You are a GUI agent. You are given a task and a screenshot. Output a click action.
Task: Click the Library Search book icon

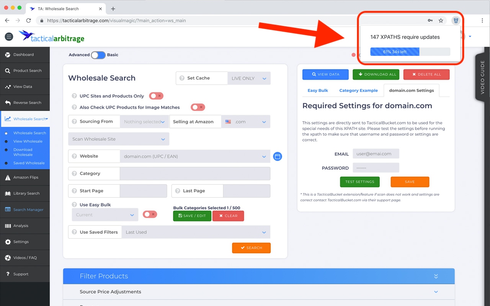8,194
